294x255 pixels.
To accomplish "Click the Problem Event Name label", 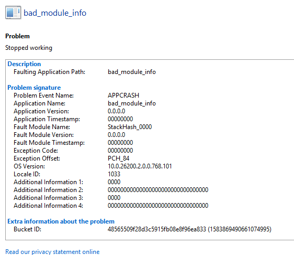I will (44, 95).
